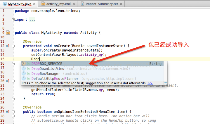The image size is (210, 124).
Task: Click the 'return true;' statement on line 23
Action: (x=44, y=94)
